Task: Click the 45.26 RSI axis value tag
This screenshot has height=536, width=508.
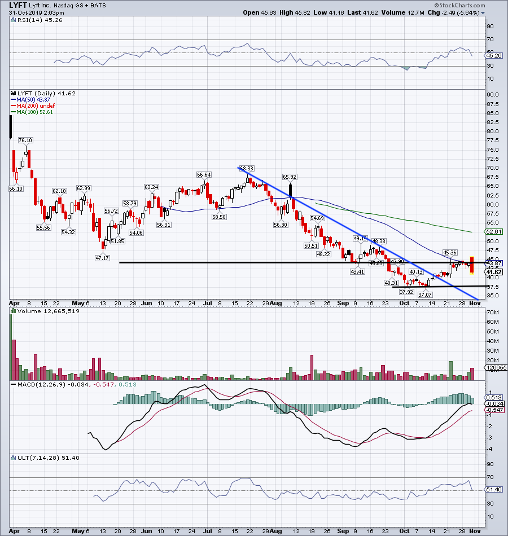Action: [494, 55]
